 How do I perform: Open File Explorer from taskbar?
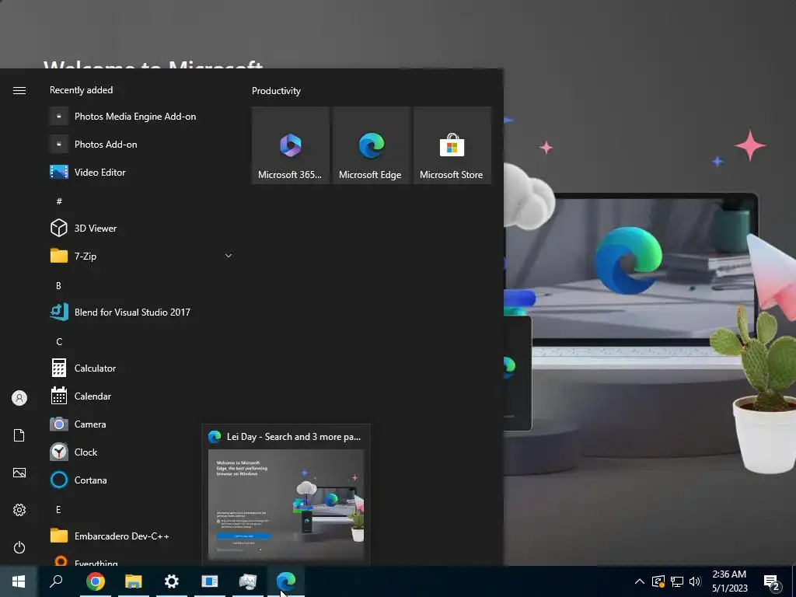(134, 581)
